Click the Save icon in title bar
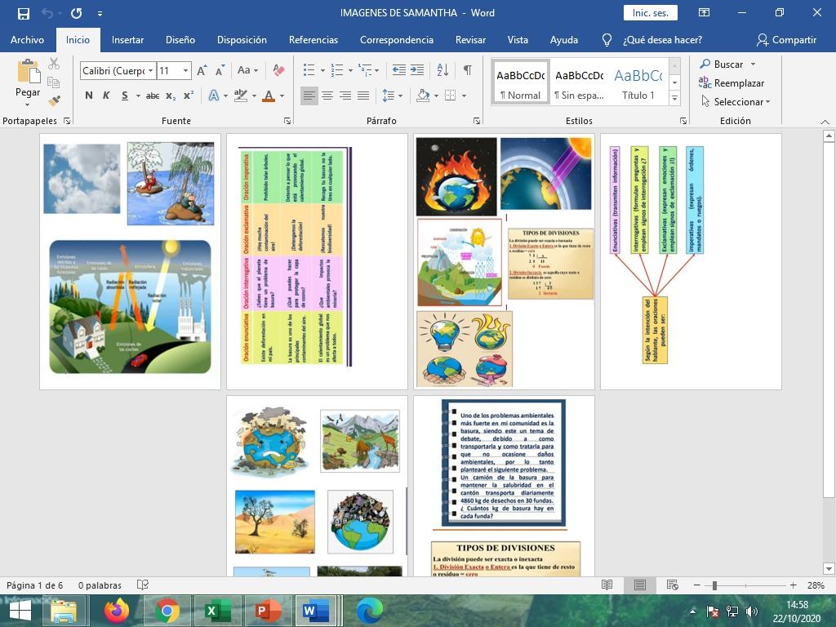This screenshot has width=836, height=627. click(23, 13)
